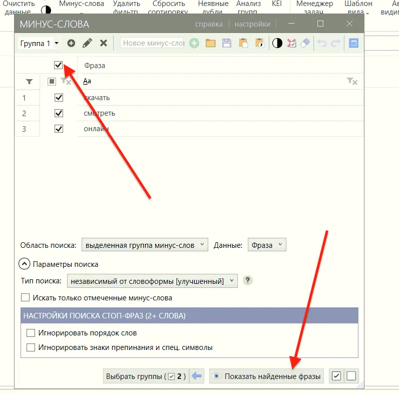Uncheck all with the empty box button bottom right
Image resolution: width=399 pixels, height=395 pixels.
[x=351, y=375]
